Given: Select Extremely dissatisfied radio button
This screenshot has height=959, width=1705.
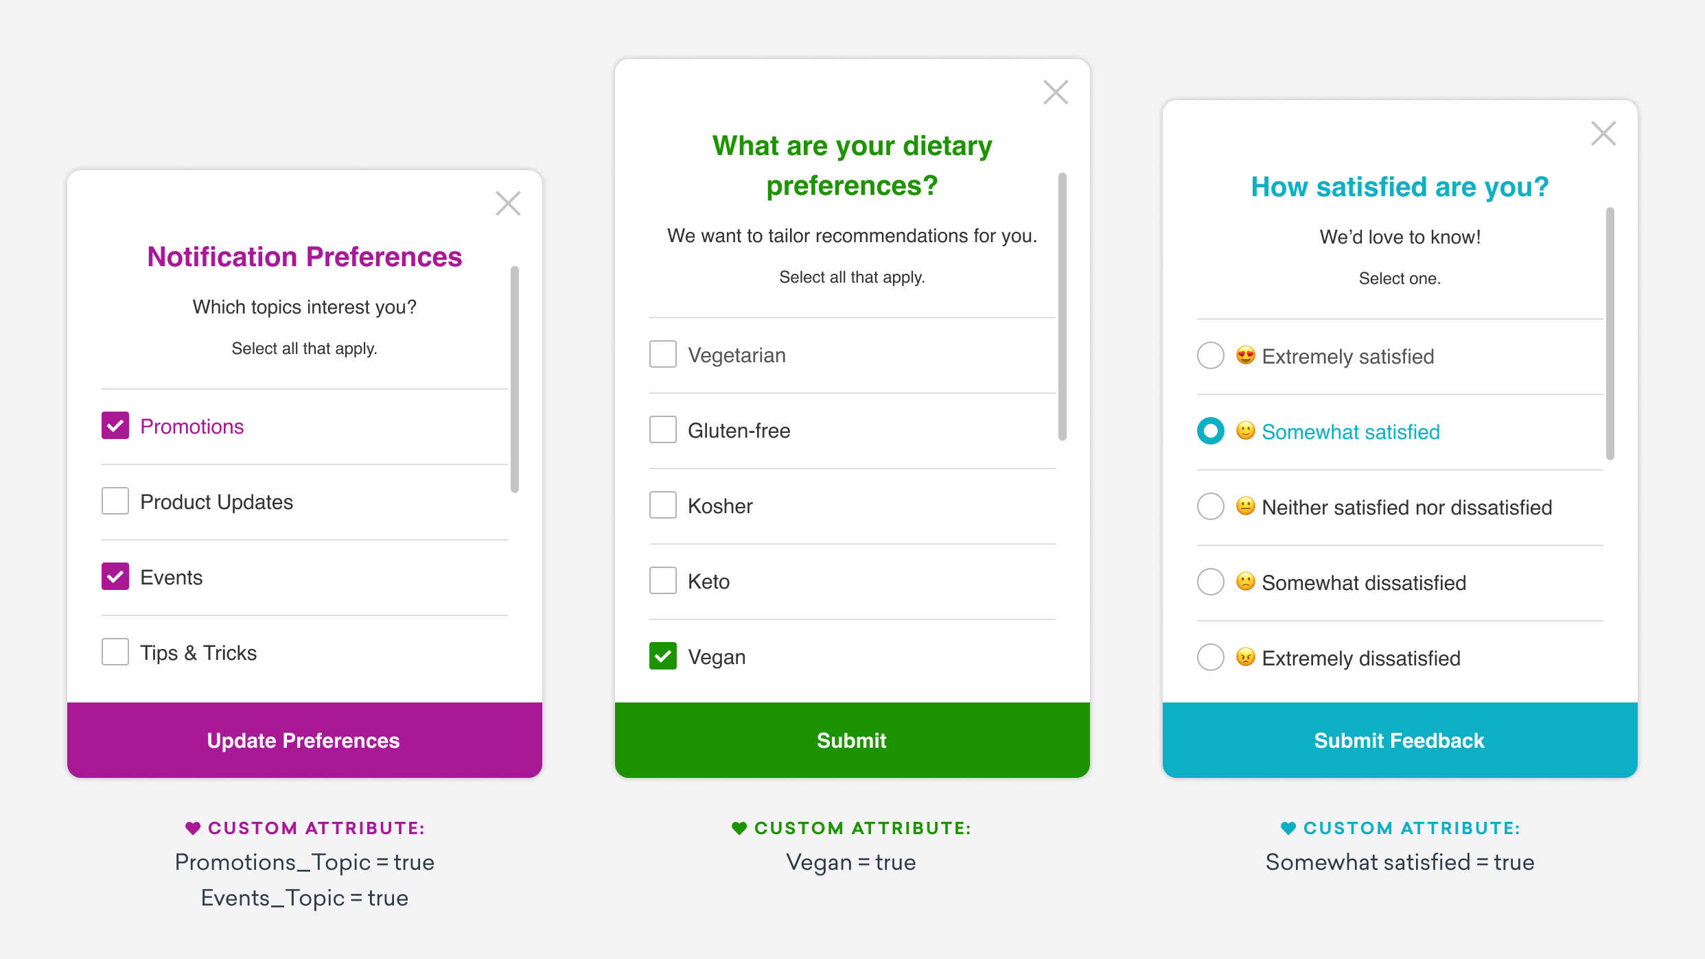Looking at the screenshot, I should [x=1212, y=657].
